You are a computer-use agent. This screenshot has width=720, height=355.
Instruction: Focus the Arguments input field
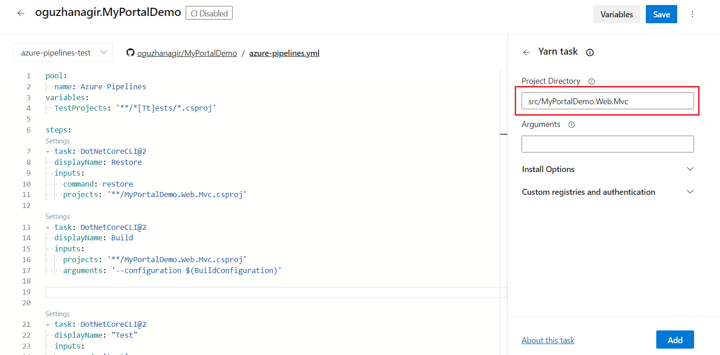point(608,144)
